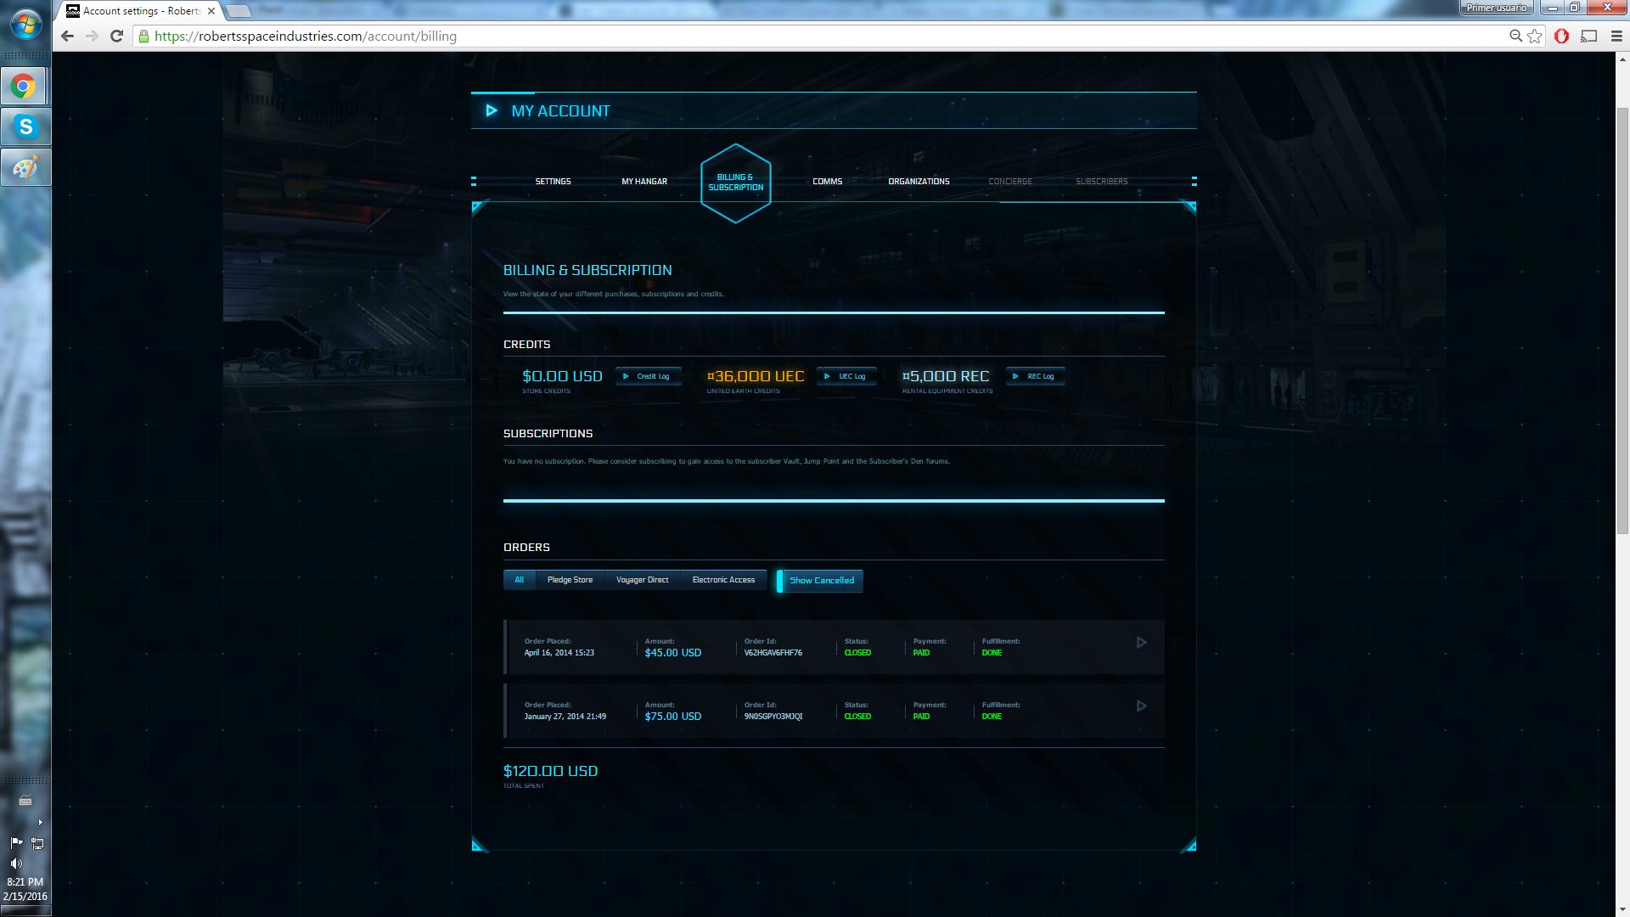Toggle Show Cancelled orders

point(820,581)
